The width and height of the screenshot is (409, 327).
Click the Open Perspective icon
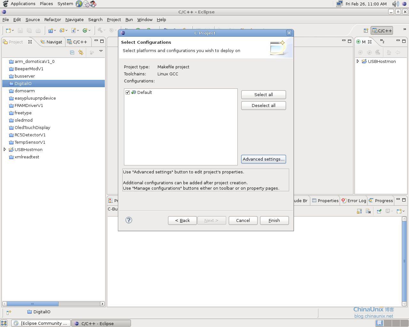366,31
